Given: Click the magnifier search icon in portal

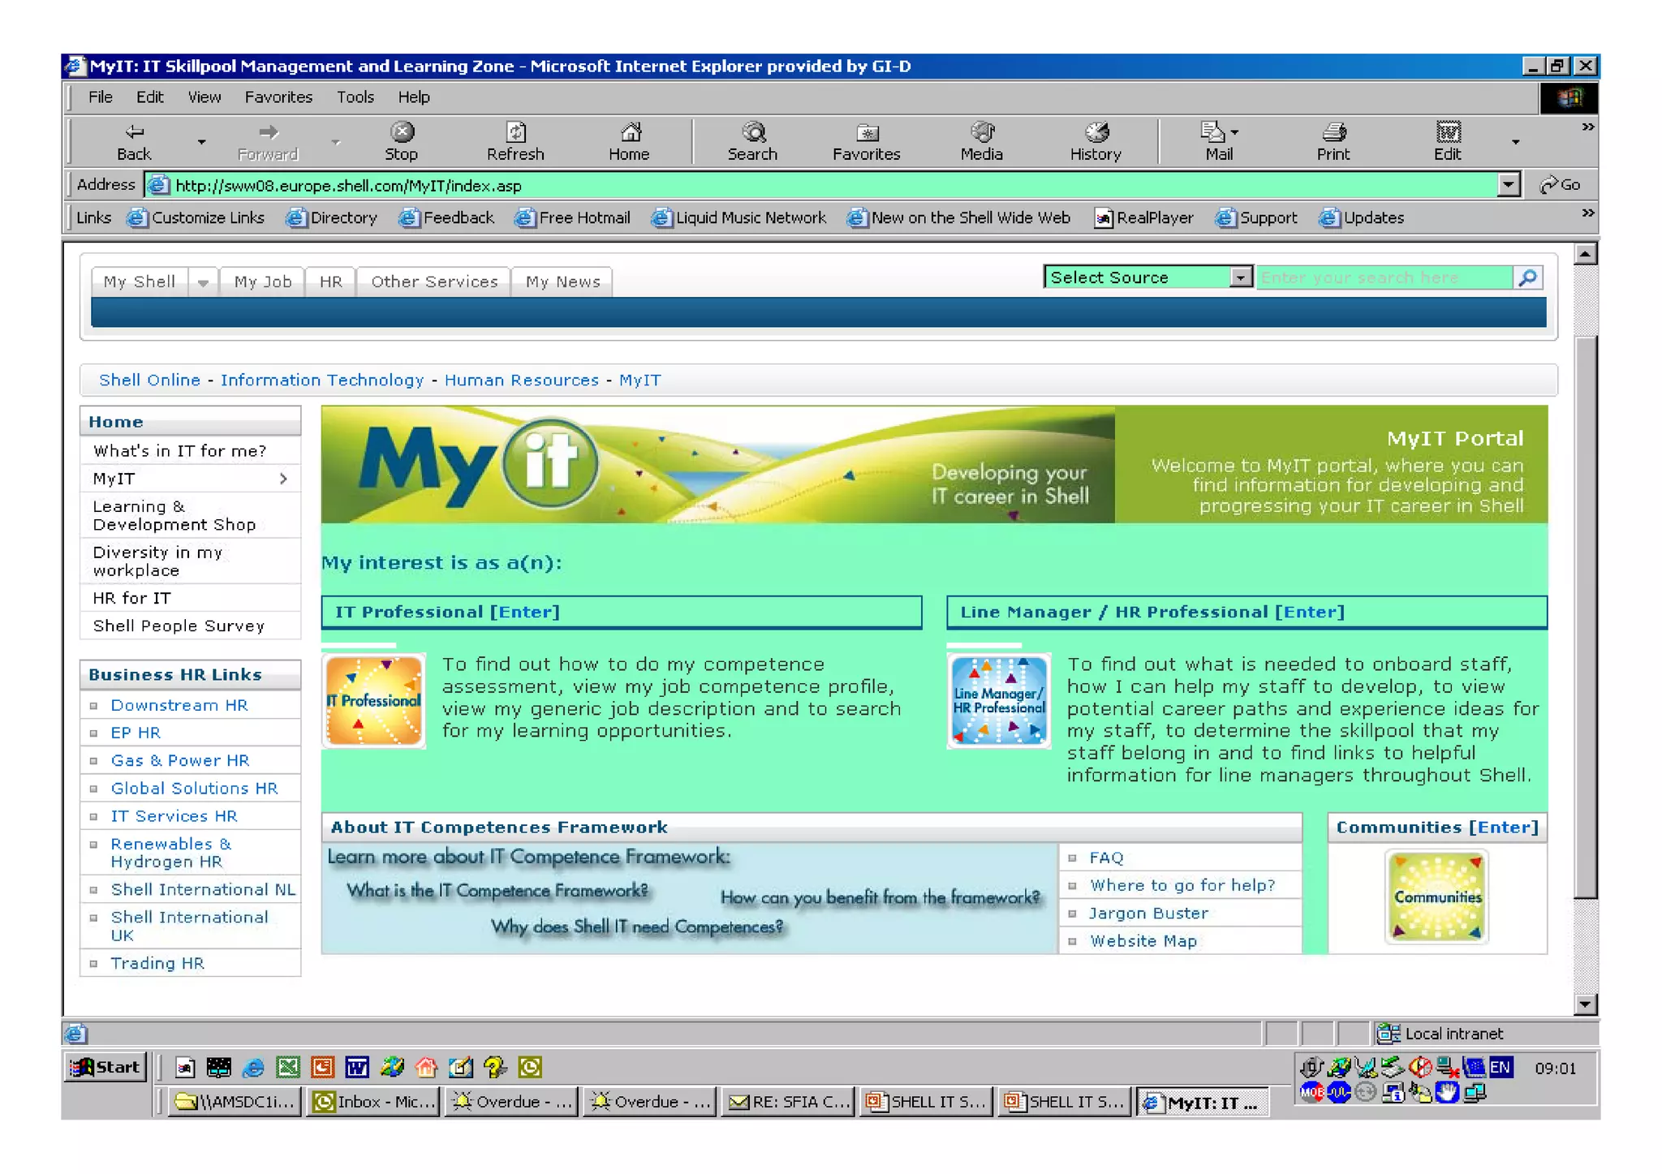Looking at the screenshot, I should tap(1527, 278).
